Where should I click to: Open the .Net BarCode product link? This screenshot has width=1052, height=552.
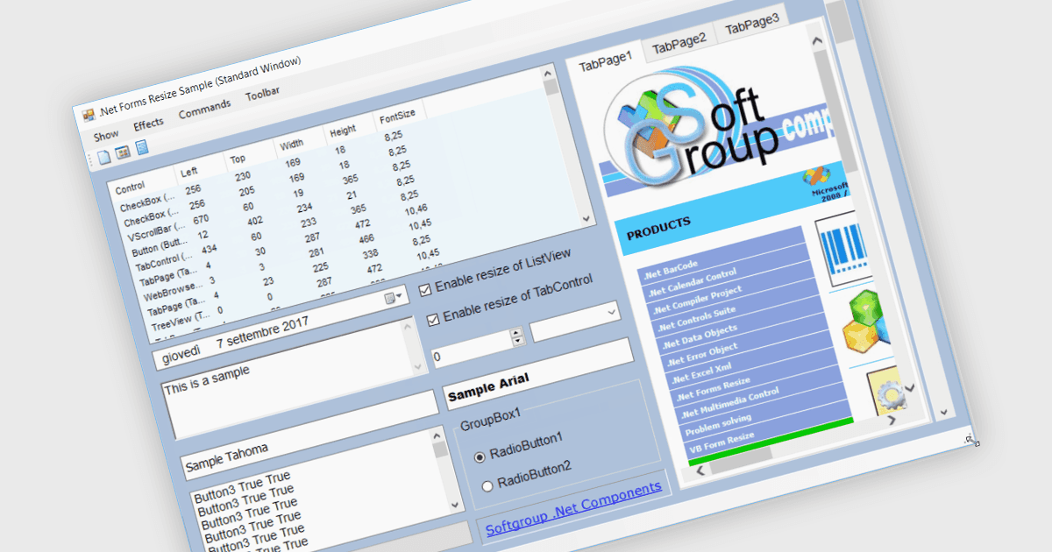671,269
